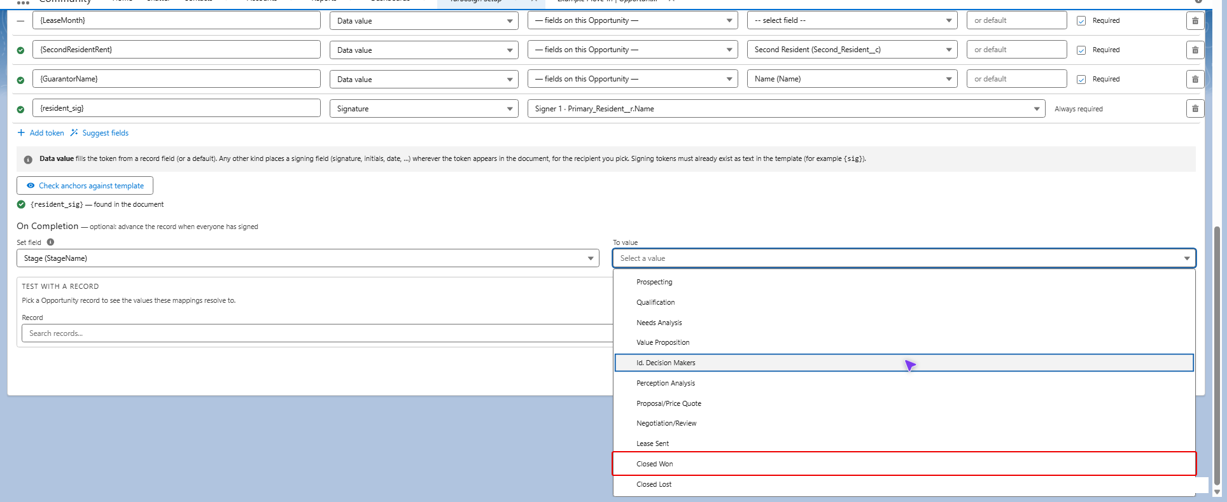Open the Name (Name) field dropdown
The width and height of the screenshot is (1227, 502).
click(852, 79)
